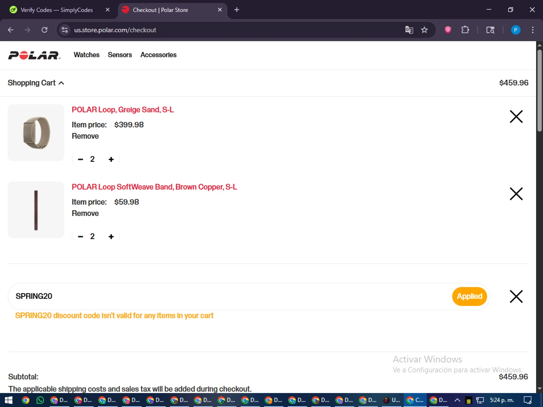Delete SoftWeave Band item with X icon
The height and width of the screenshot is (407, 543).
click(x=516, y=194)
